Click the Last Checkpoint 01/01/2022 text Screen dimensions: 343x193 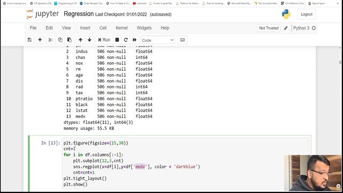coord(121,14)
